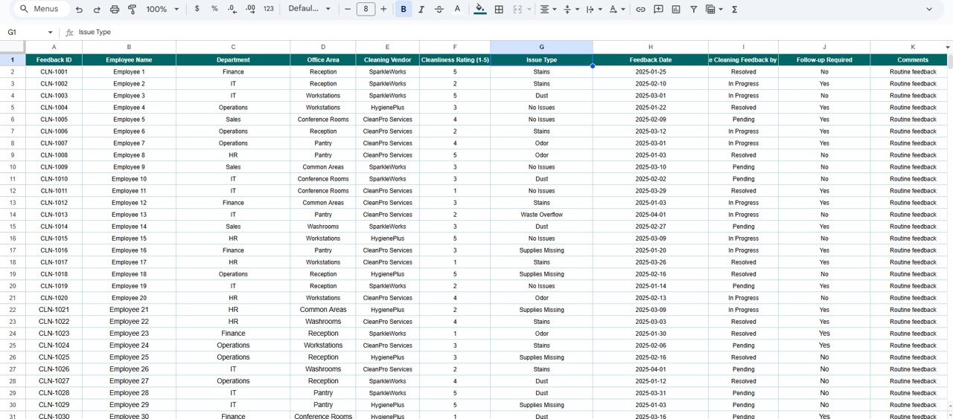This screenshot has height=419, width=953.
Task: Click the Menus search box
Action: tap(41, 10)
